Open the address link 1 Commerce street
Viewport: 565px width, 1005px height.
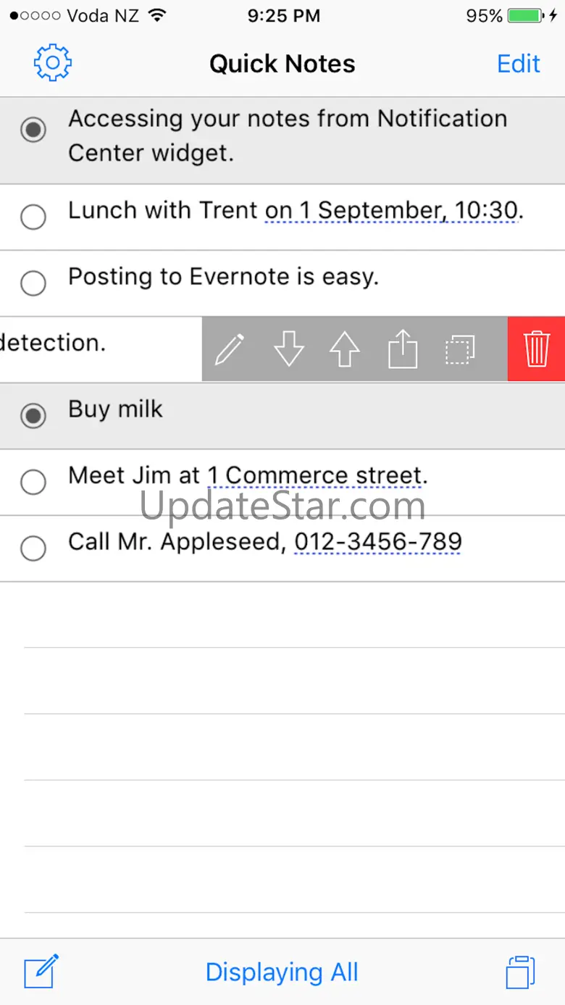point(317,476)
